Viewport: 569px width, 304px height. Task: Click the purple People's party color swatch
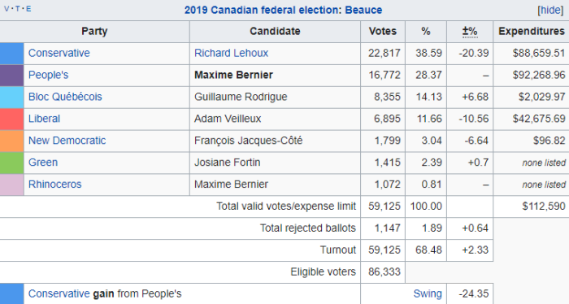[x=12, y=76]
